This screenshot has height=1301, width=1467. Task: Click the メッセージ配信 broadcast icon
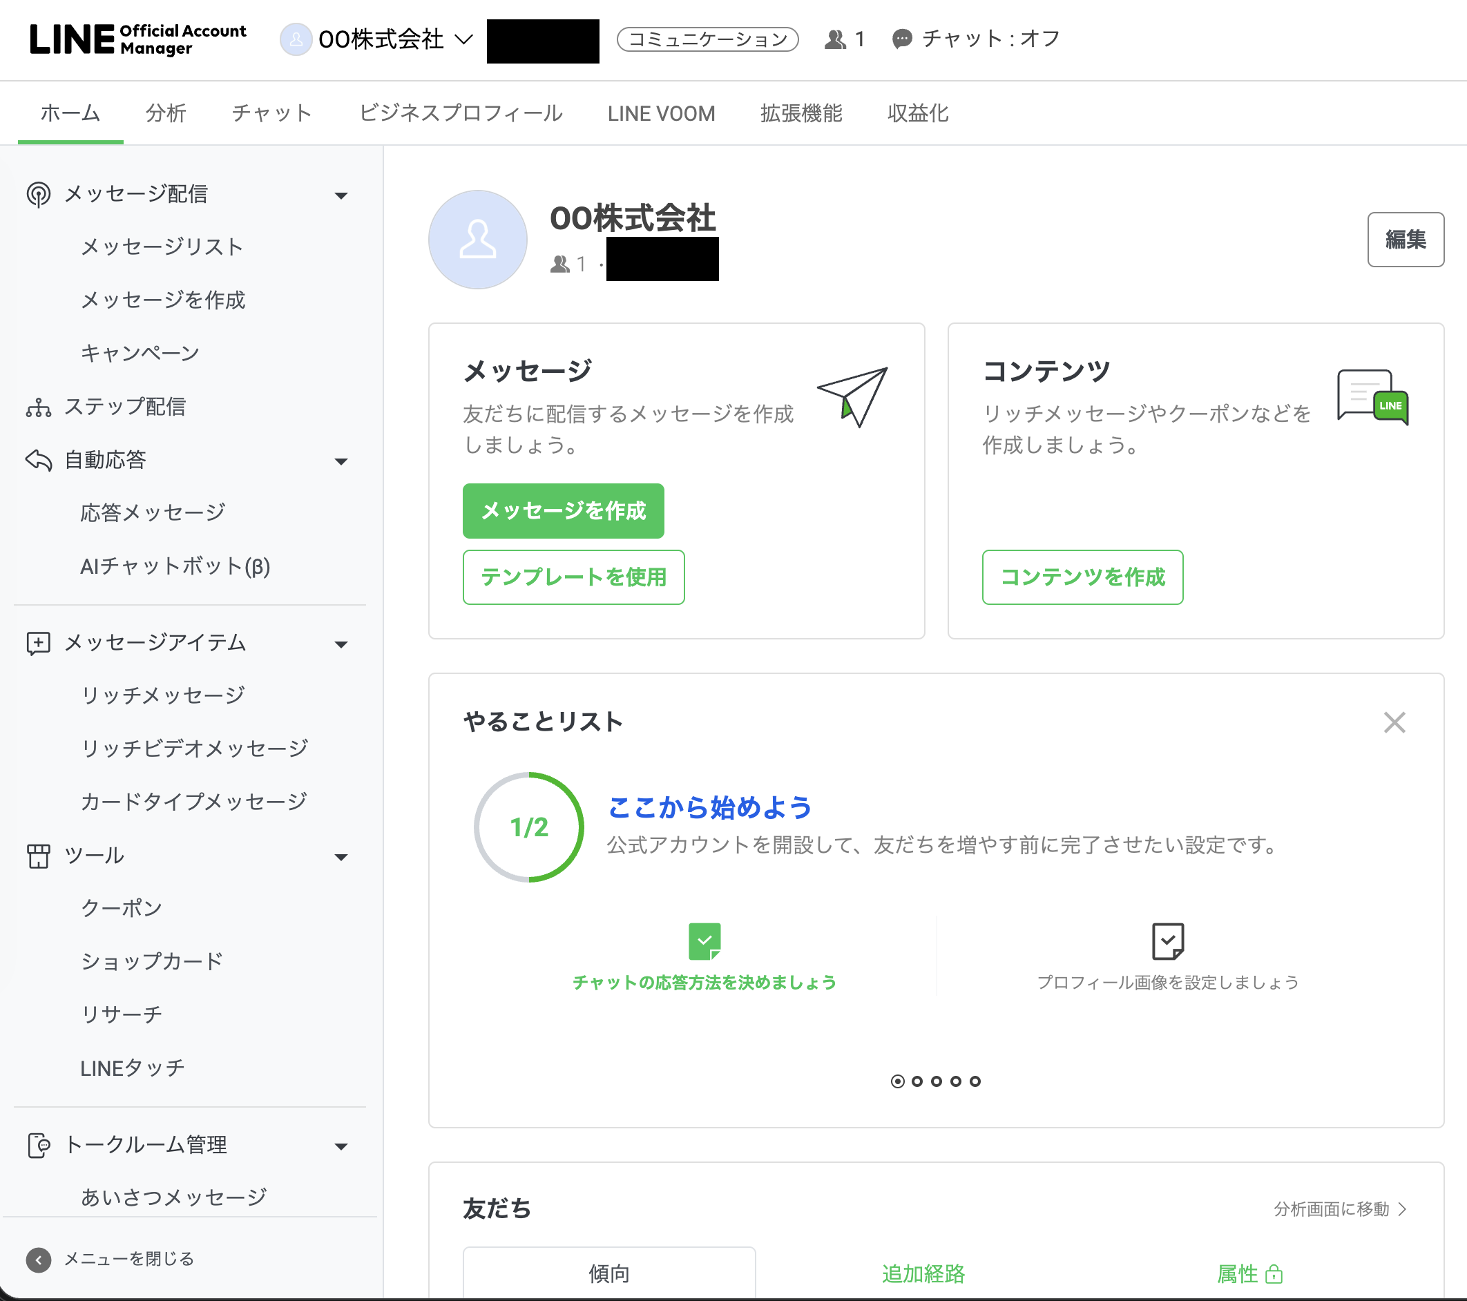click(x=39, y=195)
